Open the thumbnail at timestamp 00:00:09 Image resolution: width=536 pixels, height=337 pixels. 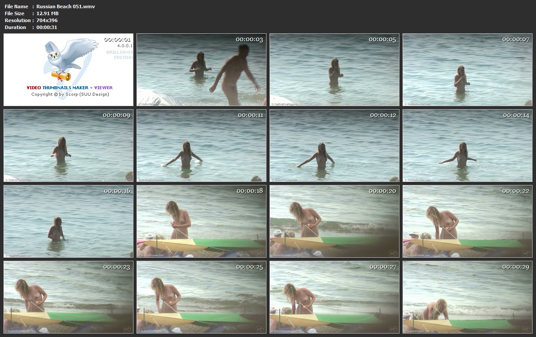pyautogui.click(x=68, y=145)
